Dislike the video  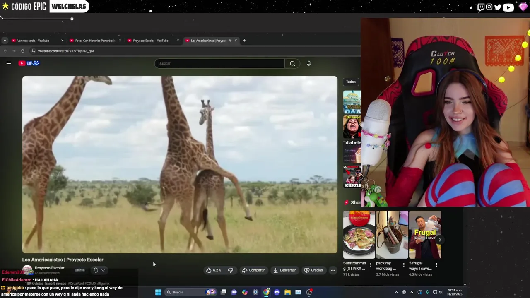231,270
